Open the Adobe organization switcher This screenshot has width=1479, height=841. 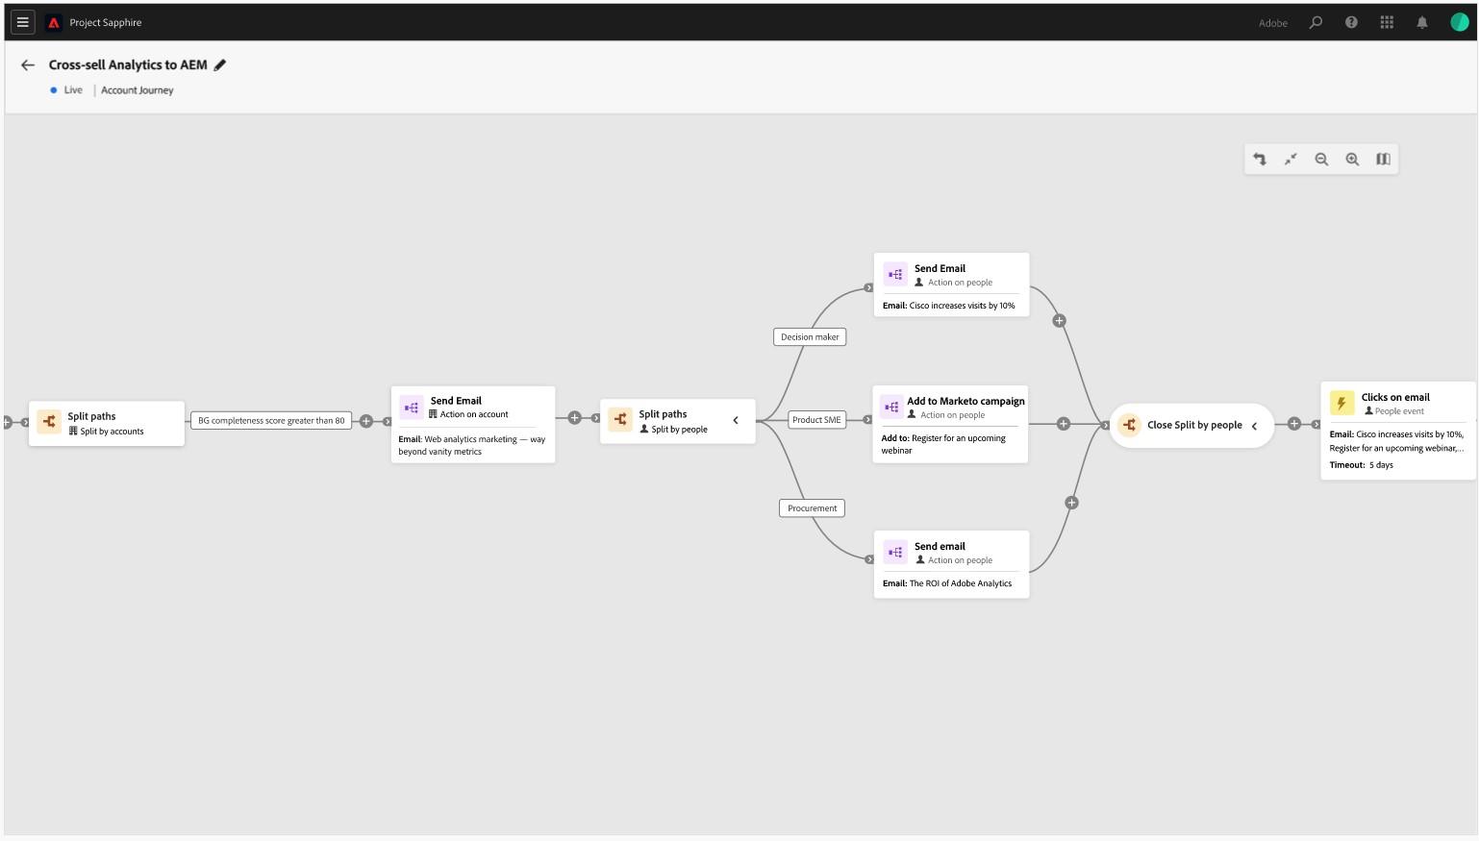[1273, 23]
